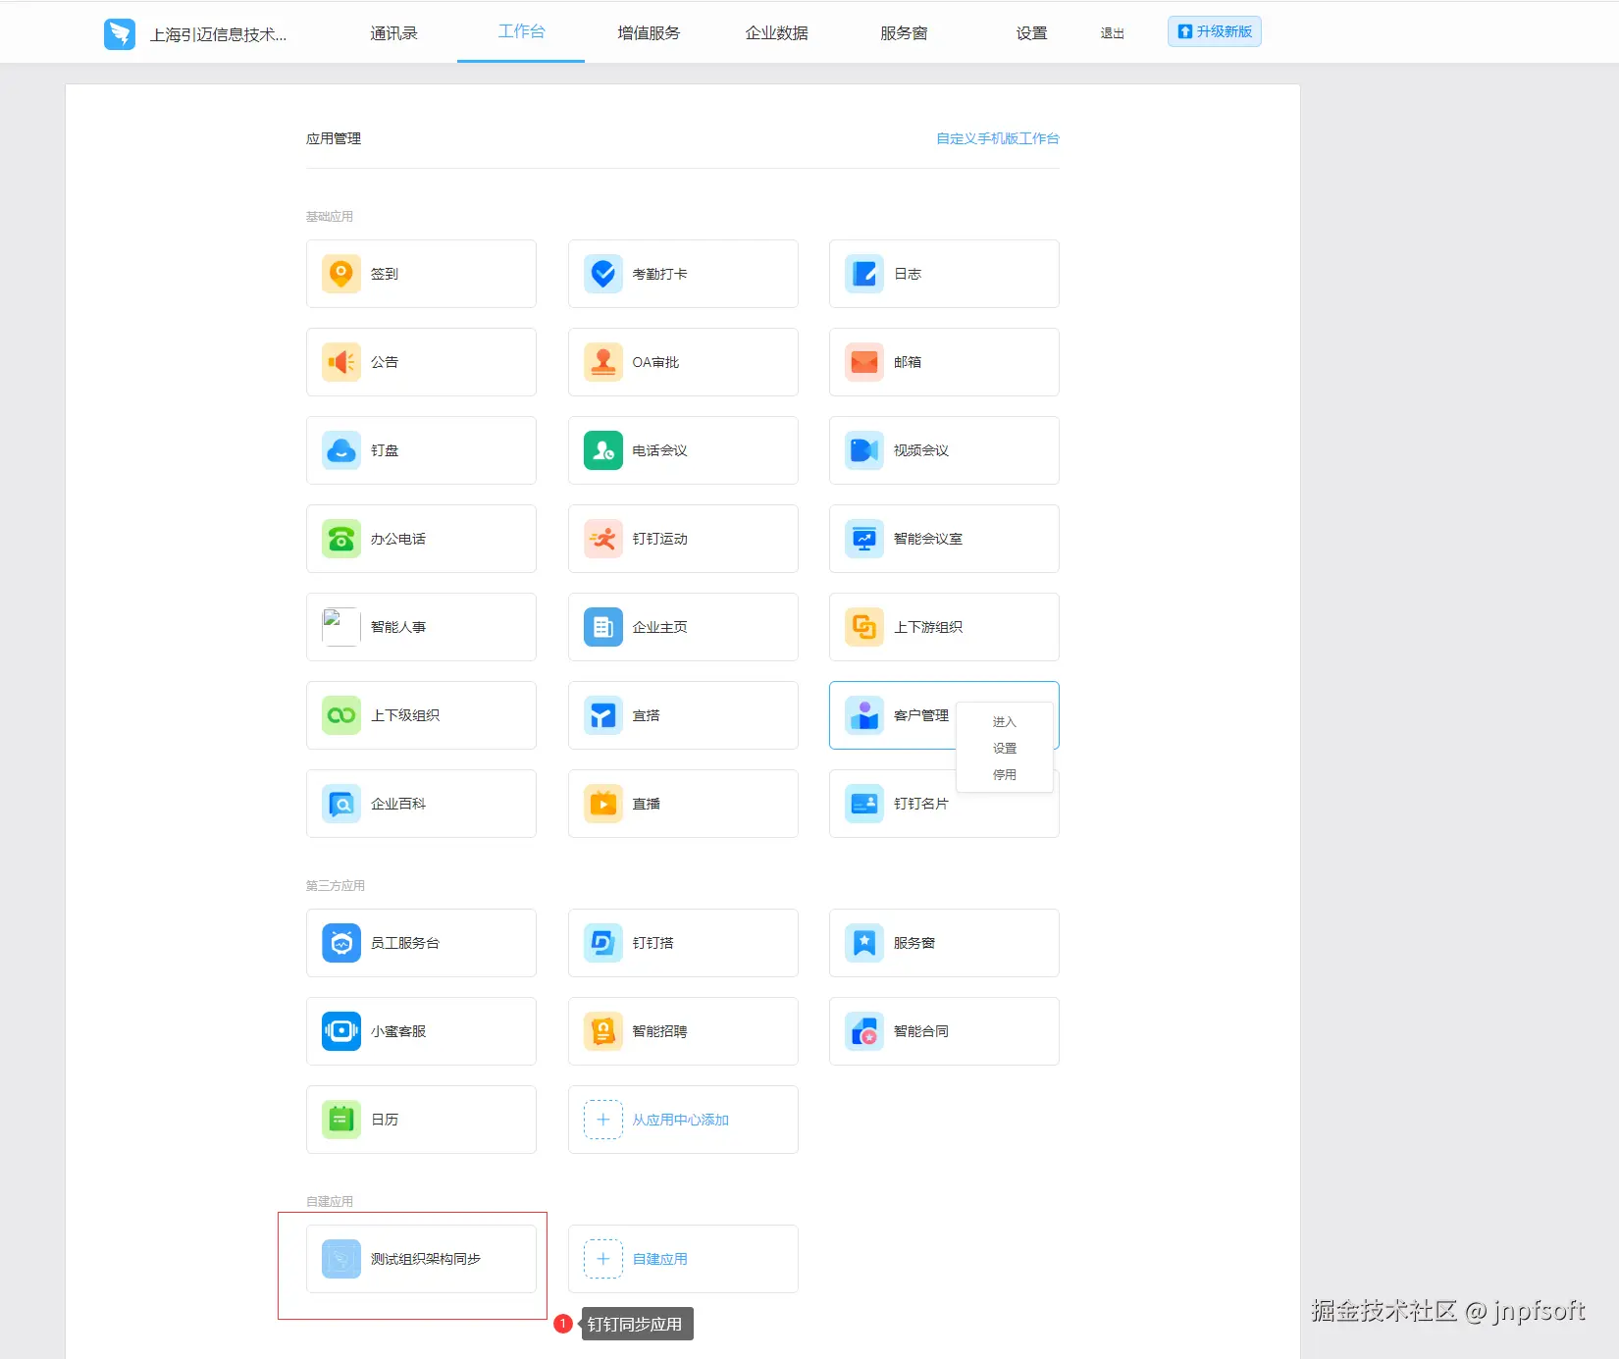Screen dimensions: 1619x1359
Task: Click the 宜搭 app icon
Action: tap(603, 715)
